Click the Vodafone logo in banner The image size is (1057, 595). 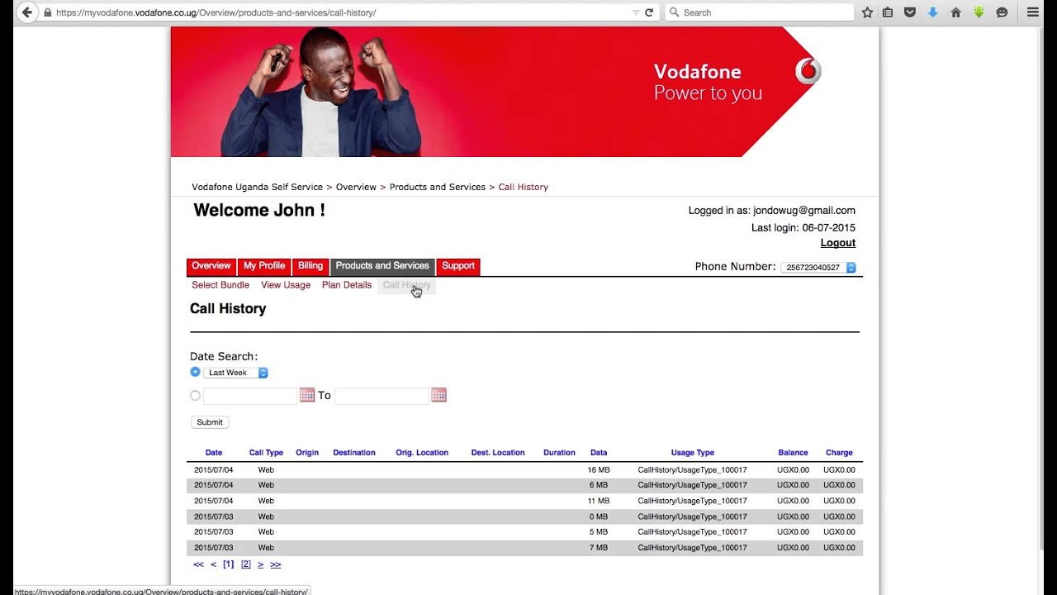coord(808,71)
